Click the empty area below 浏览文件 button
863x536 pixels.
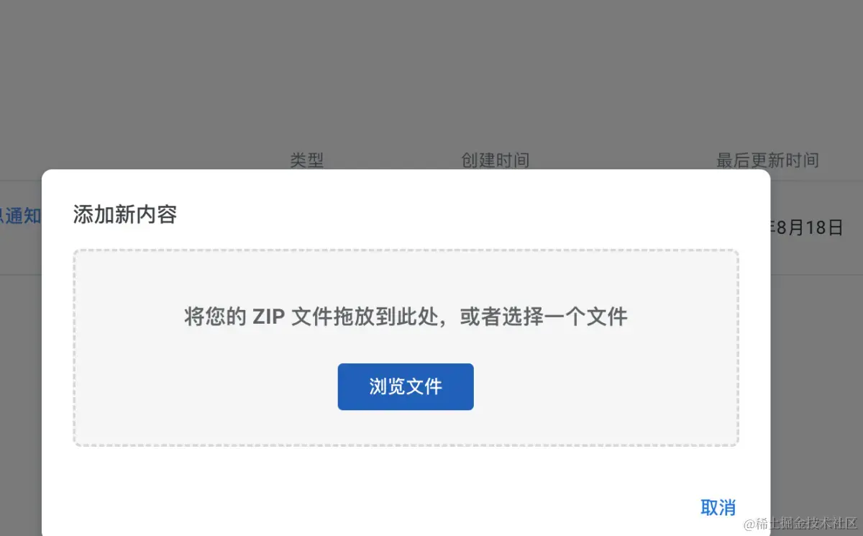coord(406,428)
